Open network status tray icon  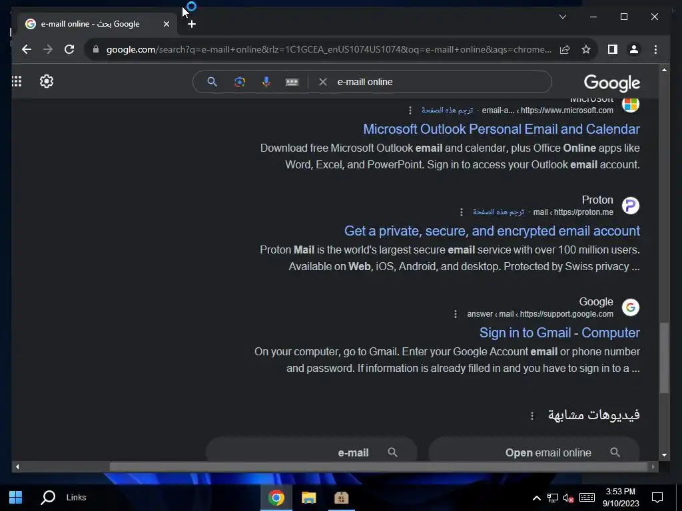[x=553, y=498]
